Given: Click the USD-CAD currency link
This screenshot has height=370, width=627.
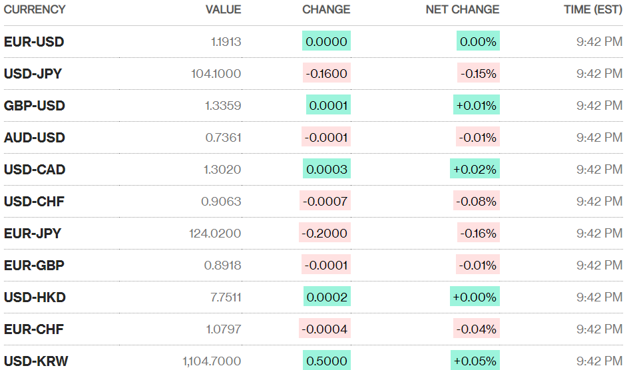Looking at the screenshot, I should pyautogui.click(x=35, y=170).
